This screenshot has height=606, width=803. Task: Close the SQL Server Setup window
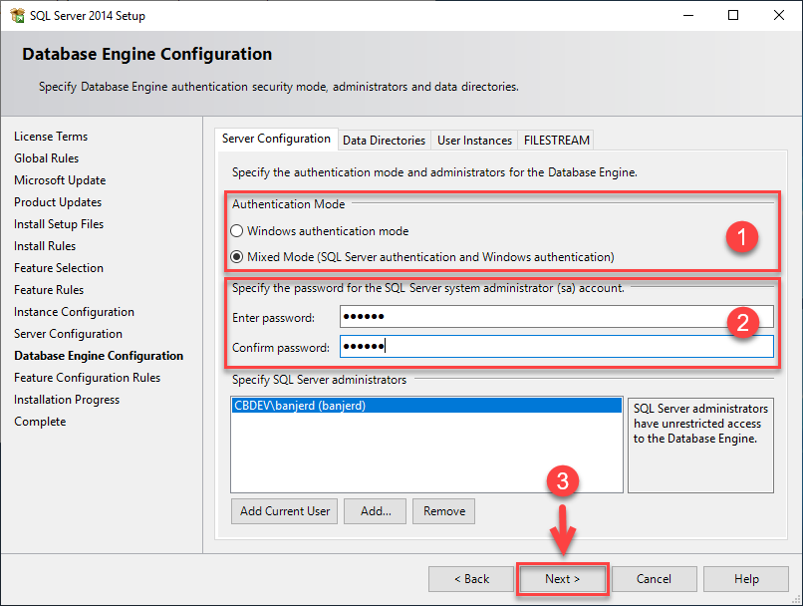point(779,15)
